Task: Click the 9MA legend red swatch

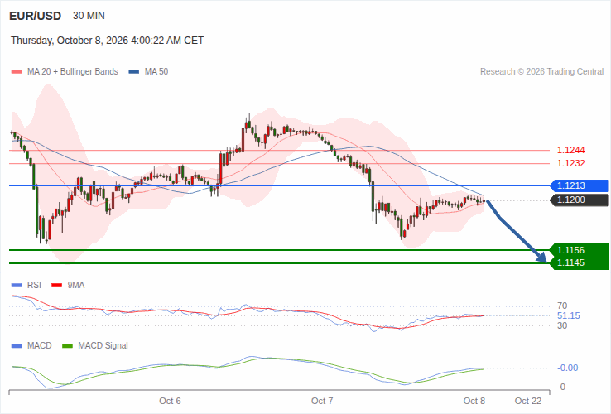Action: click(57, 286)
